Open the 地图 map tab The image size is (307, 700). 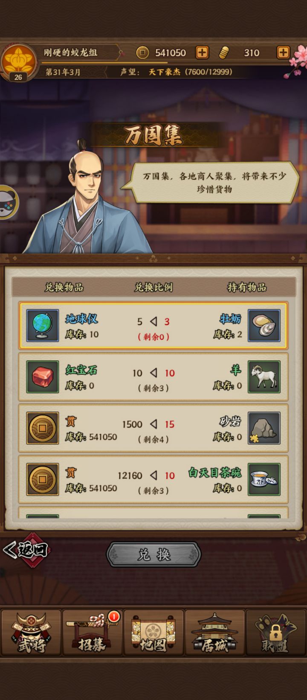(x=153, y=633)
